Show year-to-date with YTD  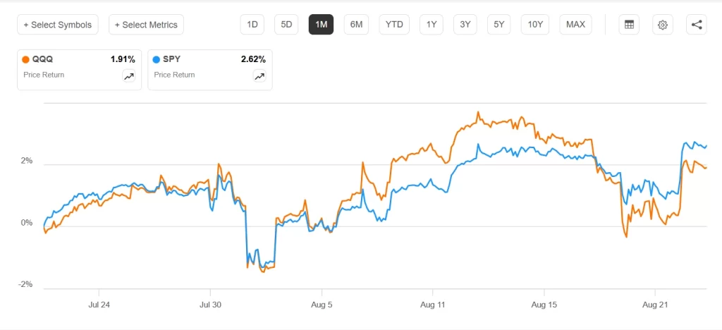(x=394, y=25)
